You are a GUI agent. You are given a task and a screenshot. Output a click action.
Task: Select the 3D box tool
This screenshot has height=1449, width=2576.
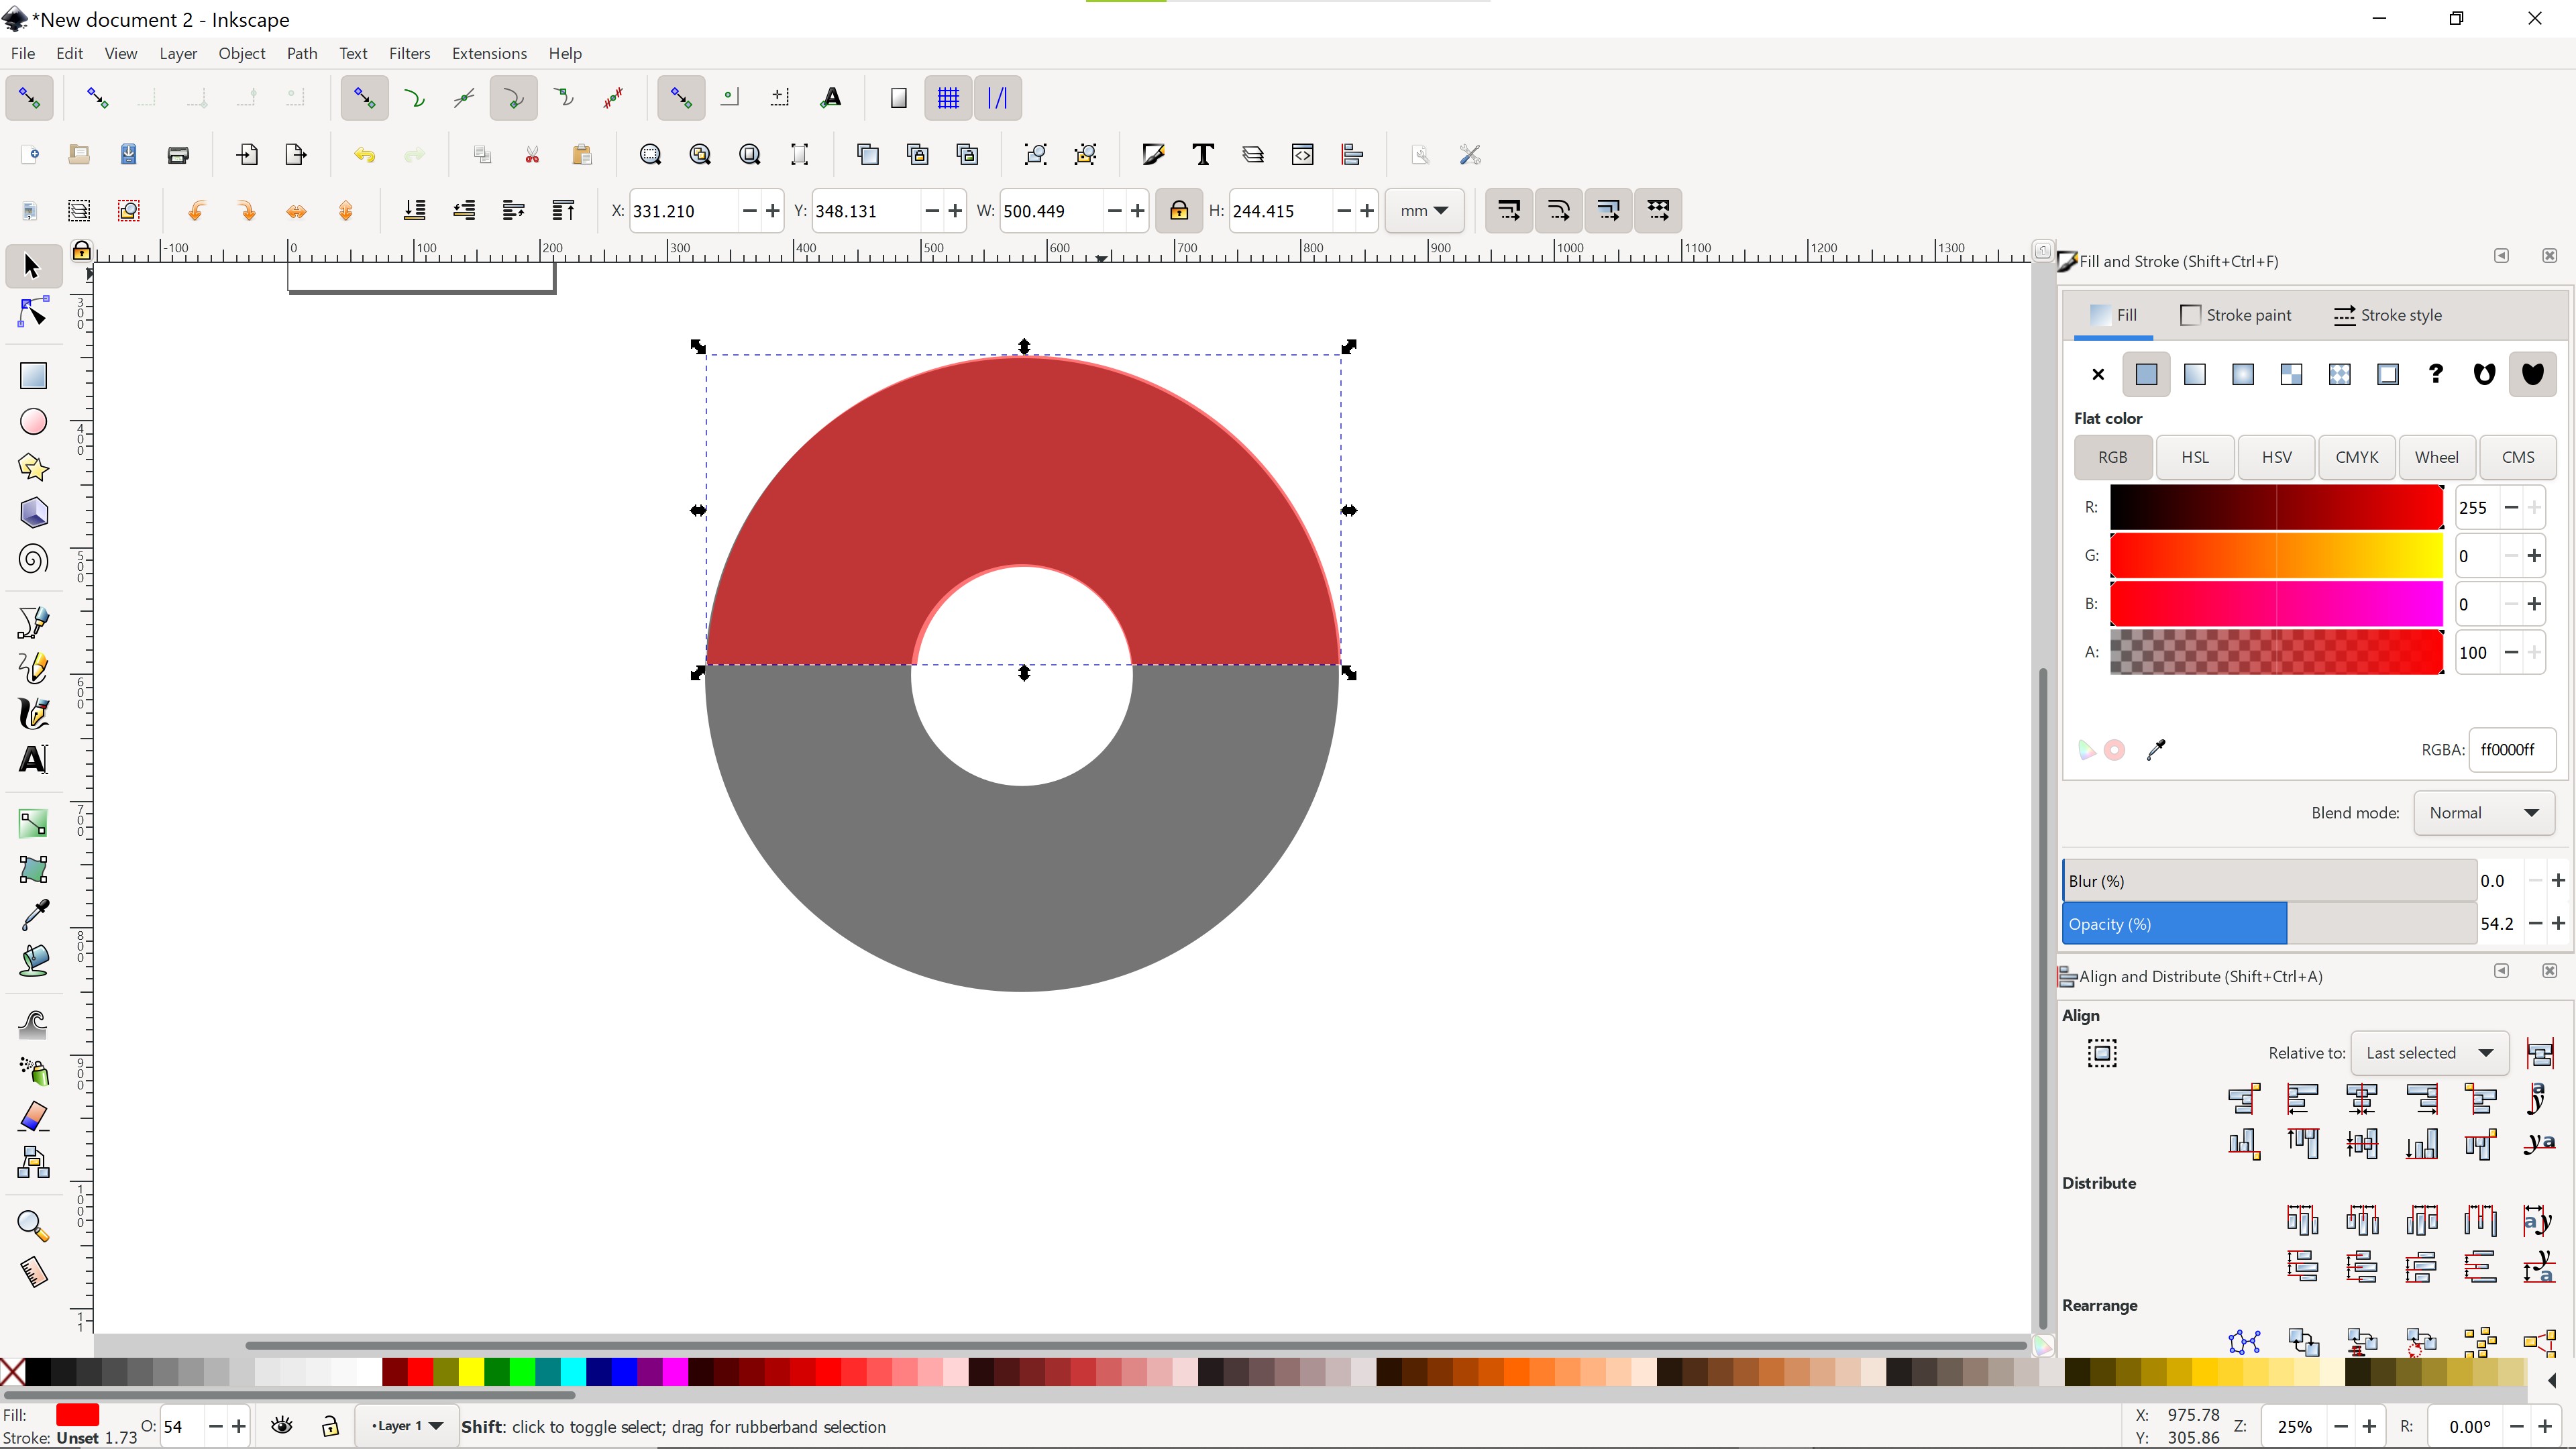(x=33, y=513)
